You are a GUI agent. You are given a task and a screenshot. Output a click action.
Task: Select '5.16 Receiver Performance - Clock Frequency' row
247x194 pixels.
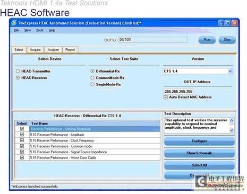95,140
